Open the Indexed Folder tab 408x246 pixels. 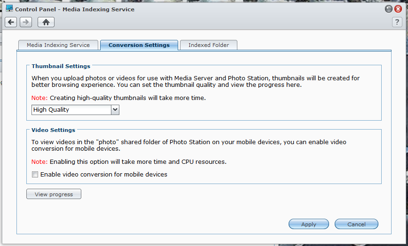[x=209, y=45]
